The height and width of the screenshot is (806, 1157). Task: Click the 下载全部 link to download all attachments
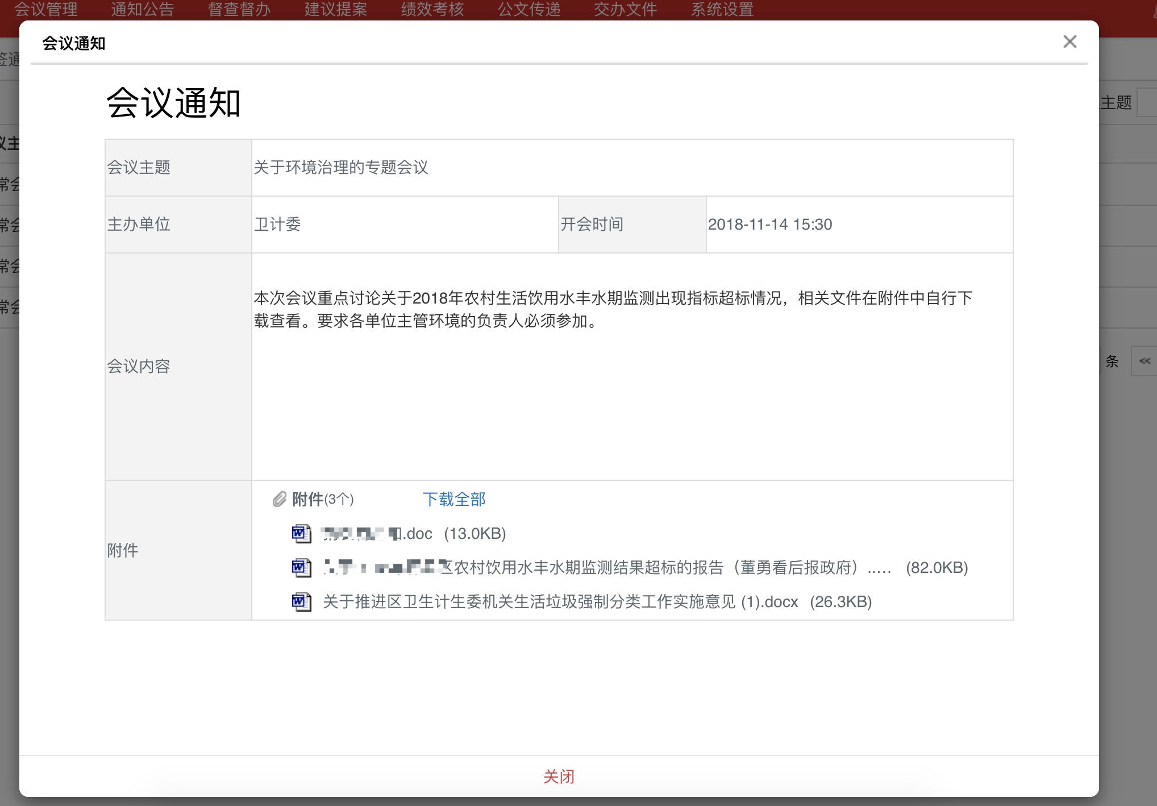click(453, 499)
